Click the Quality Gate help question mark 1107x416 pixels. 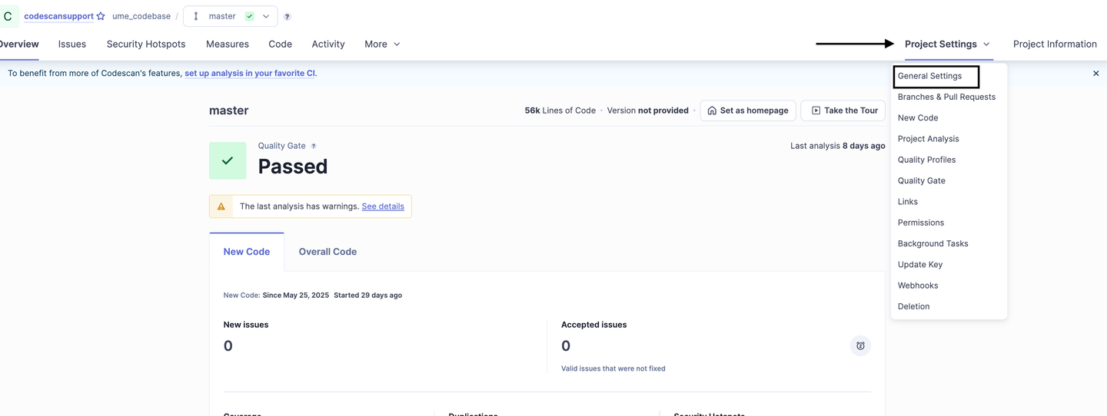(x=314, y=146)
